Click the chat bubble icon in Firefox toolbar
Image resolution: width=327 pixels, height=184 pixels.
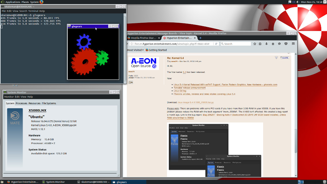point(279,44)
